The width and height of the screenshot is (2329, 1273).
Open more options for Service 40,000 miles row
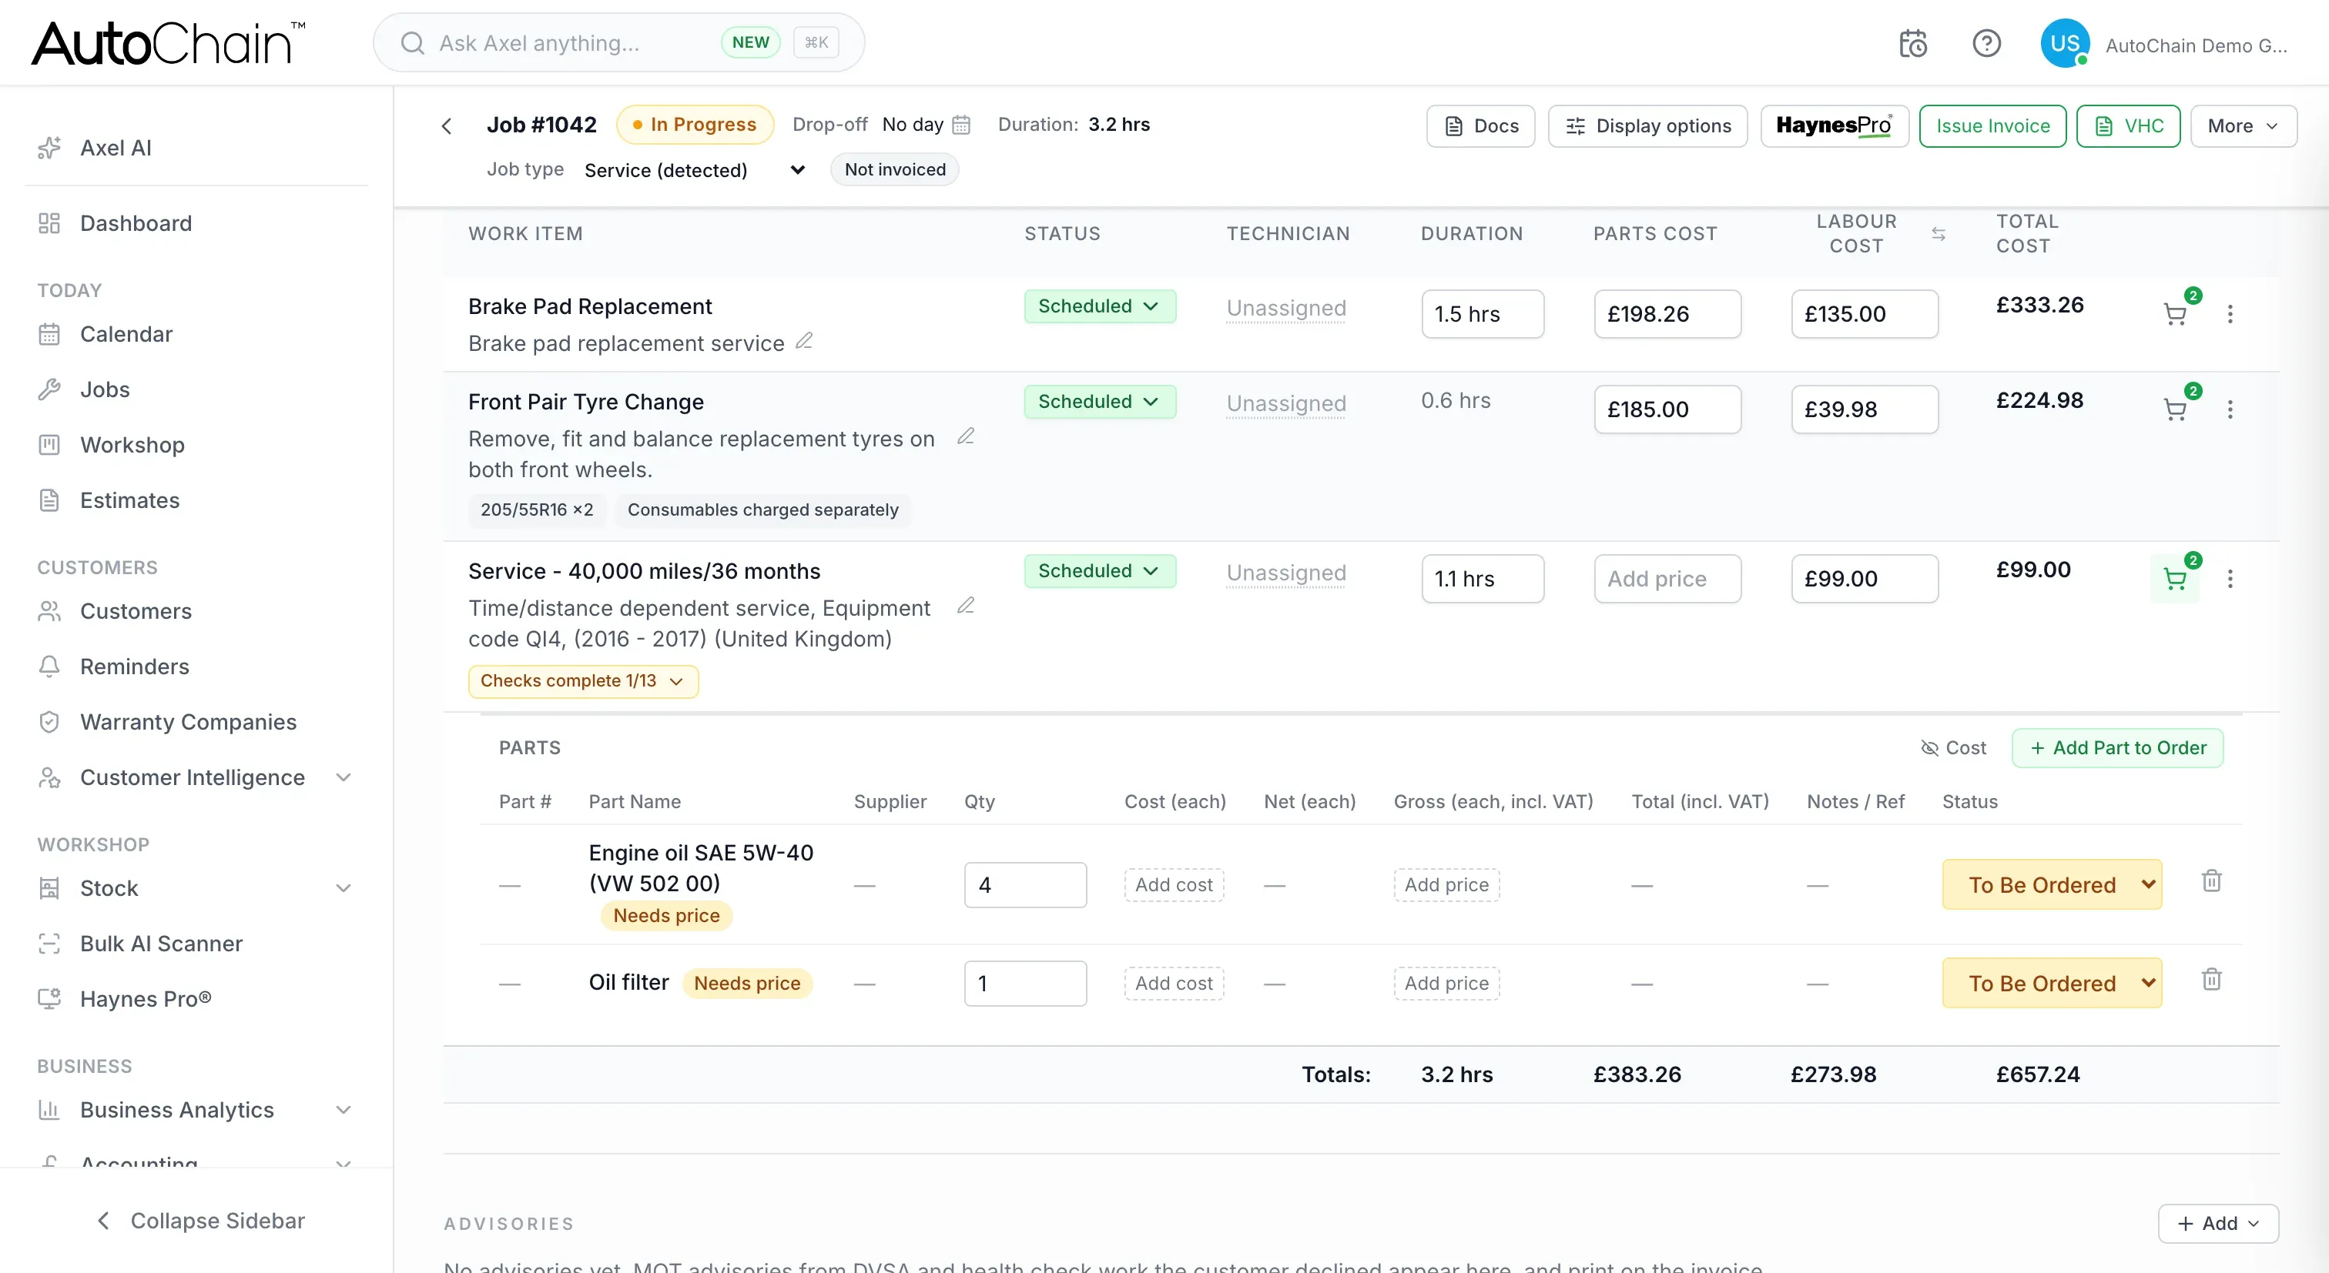click(x=2230, y=578)
